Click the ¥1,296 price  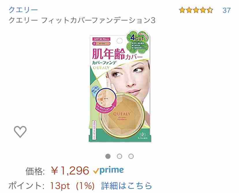click(x=70, y=170)
